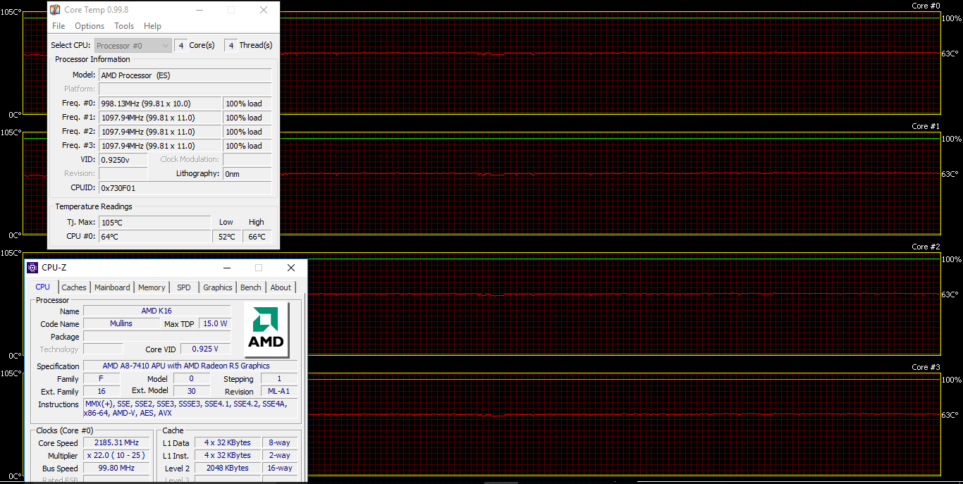The image size is (963, 484).
Task: Select the CPU tab in CPU-Z
Action: 43,287
